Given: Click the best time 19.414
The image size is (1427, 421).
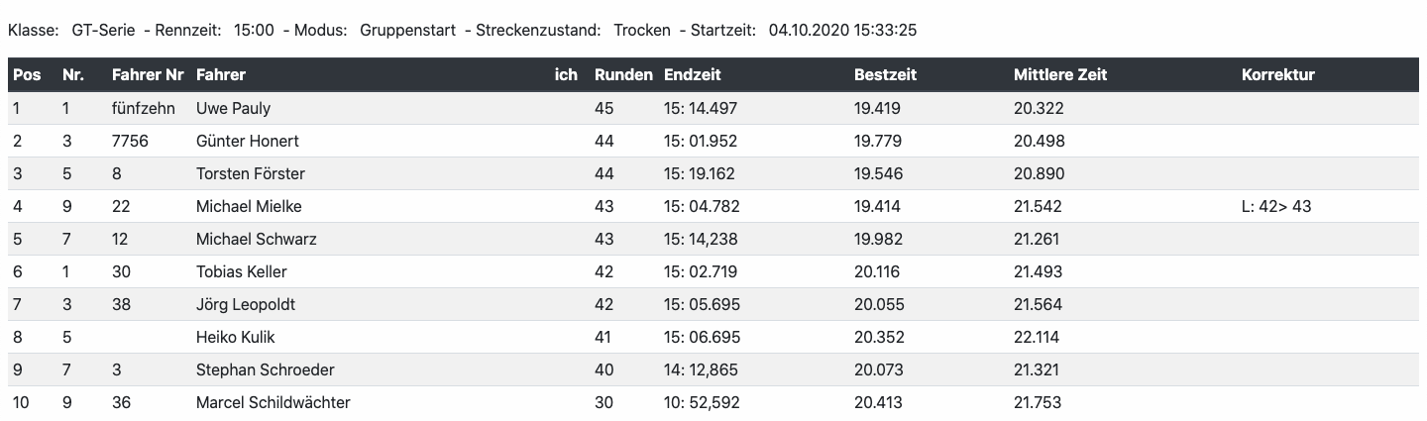Looking at the screenshot, I should (878, 206).
